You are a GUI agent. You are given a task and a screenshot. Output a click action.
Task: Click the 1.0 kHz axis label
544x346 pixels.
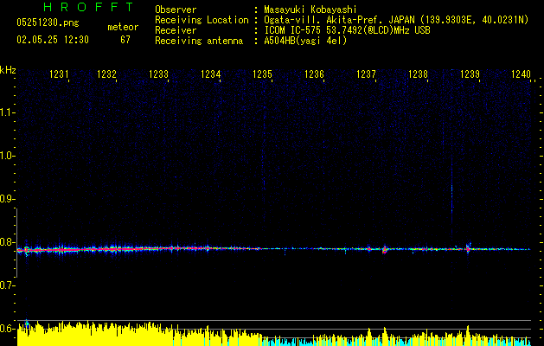(8, 156)
